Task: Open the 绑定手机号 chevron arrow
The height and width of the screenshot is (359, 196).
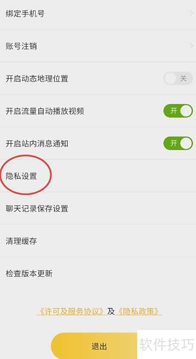Action: [x=191, y=14]
